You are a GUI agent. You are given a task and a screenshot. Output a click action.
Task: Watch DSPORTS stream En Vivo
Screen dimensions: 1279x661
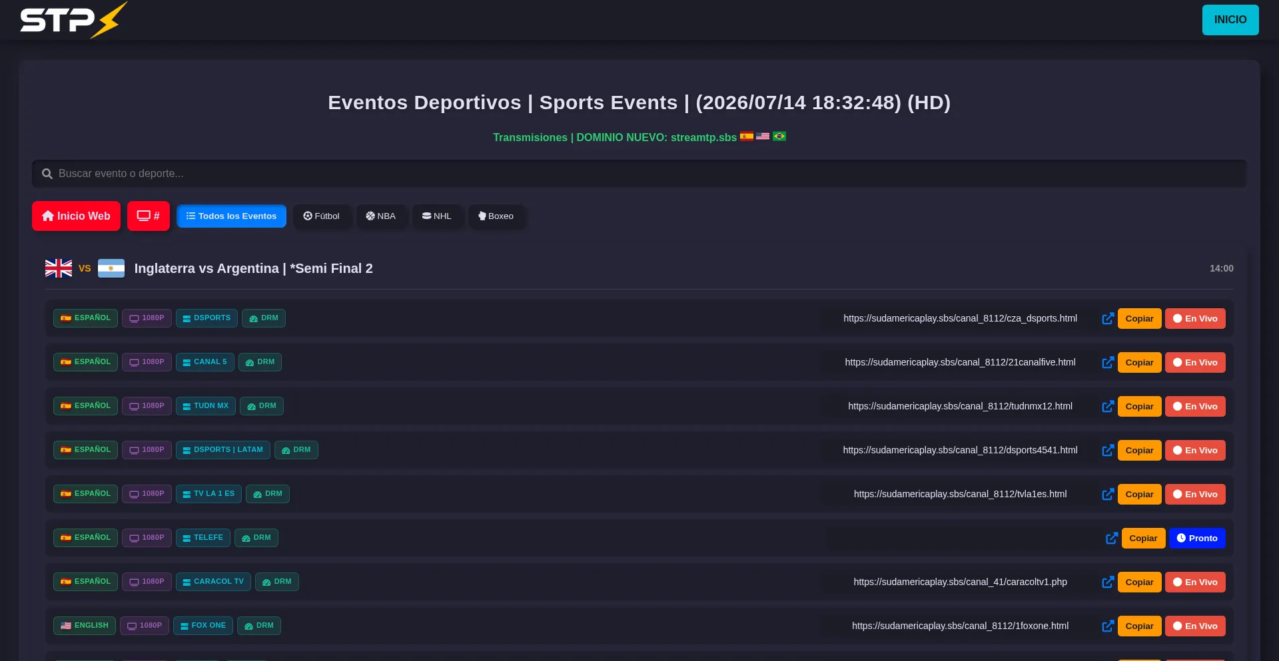[1195, 319]
